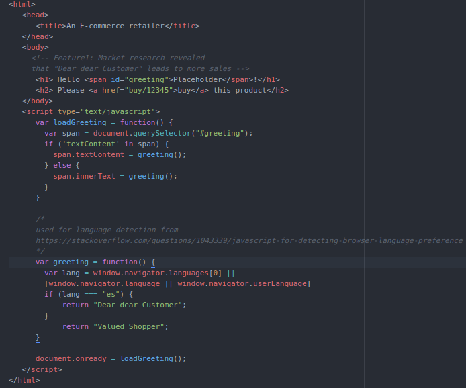This screenshot has width=466, height=388.
Task: Click the span.textContent assignment line
Action: pyautogui.click(x=120, y=154)
